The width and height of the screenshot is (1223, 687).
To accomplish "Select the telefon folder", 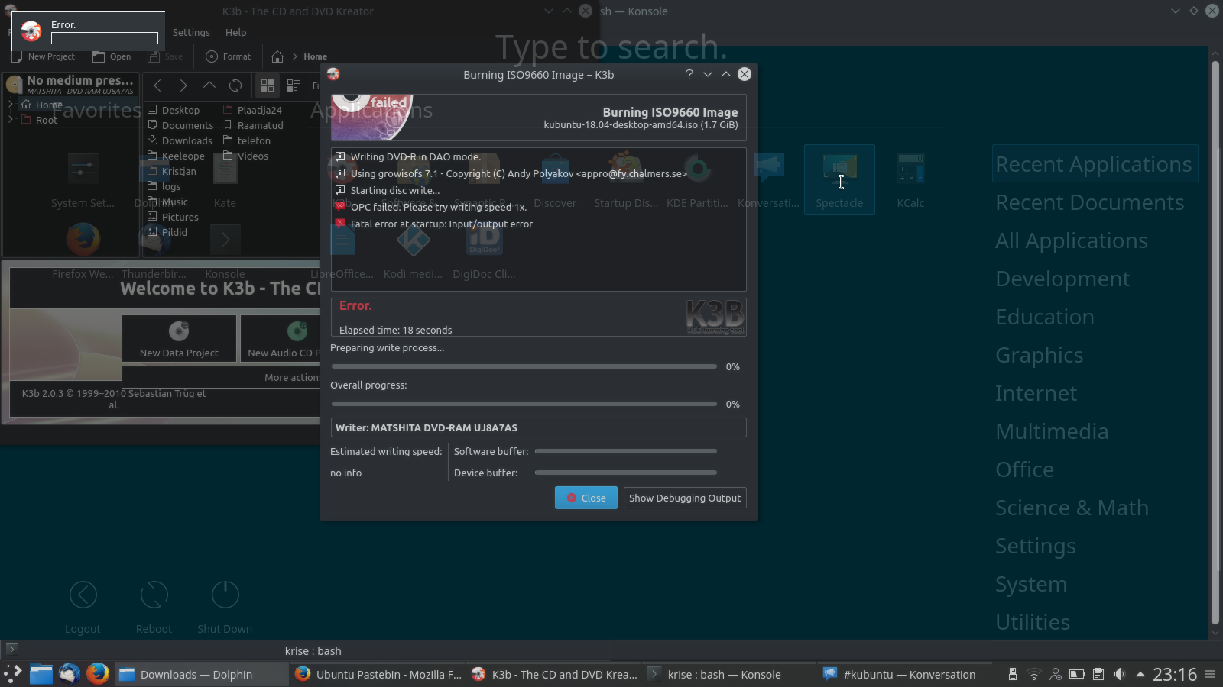I will [x=247, y=140].
